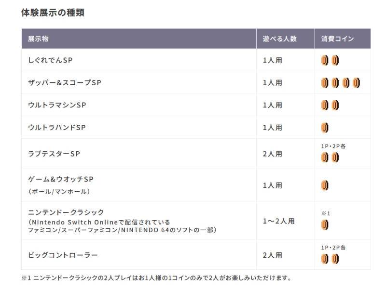Click the ※1 marker above the coin
386x289 pixels.
point(325,213)
